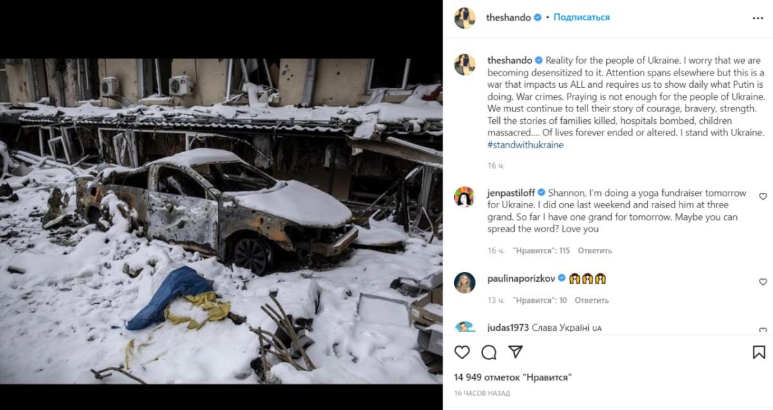This screenshot has width=773, height=410.
Task: Click jenpastiloff's profile picture
Action: [464, 196]
